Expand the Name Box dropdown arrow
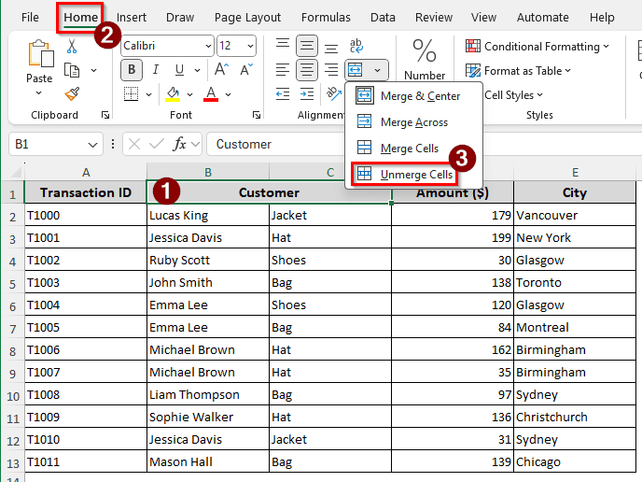The width and height of the screenshot is (642, 482). pyautogui.click(x=93, y=144)
